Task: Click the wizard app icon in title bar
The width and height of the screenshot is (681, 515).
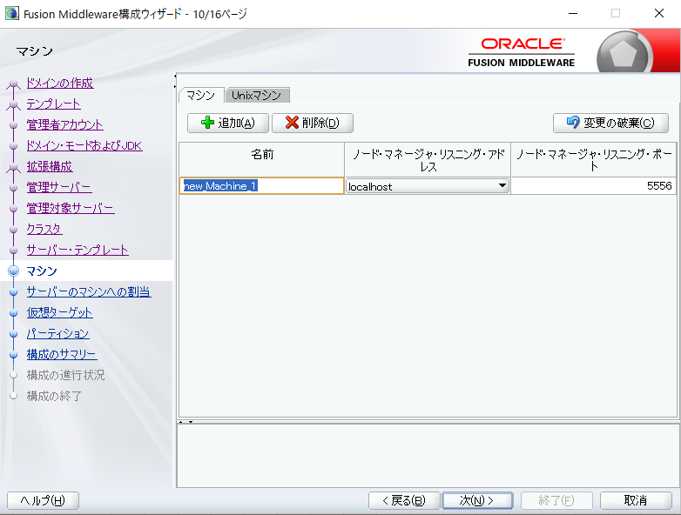Action: 11,13
